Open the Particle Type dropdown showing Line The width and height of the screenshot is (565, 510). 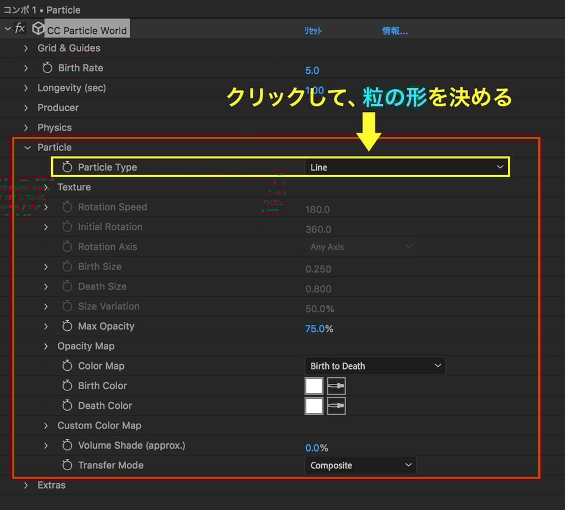406,167
